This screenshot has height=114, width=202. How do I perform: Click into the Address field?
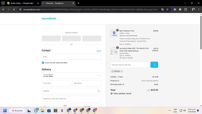[x=72, y=91]
